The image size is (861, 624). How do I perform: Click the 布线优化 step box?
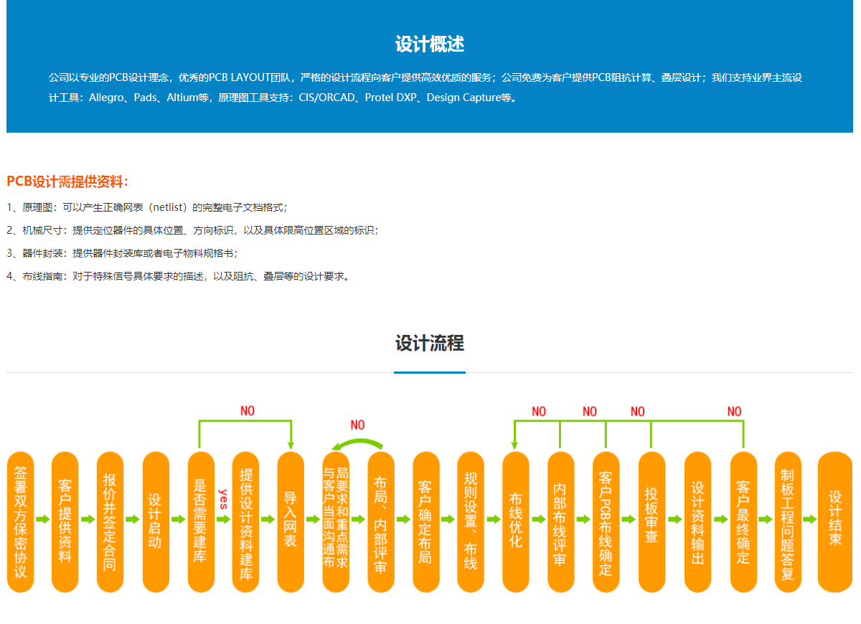[x=515, y=521]
